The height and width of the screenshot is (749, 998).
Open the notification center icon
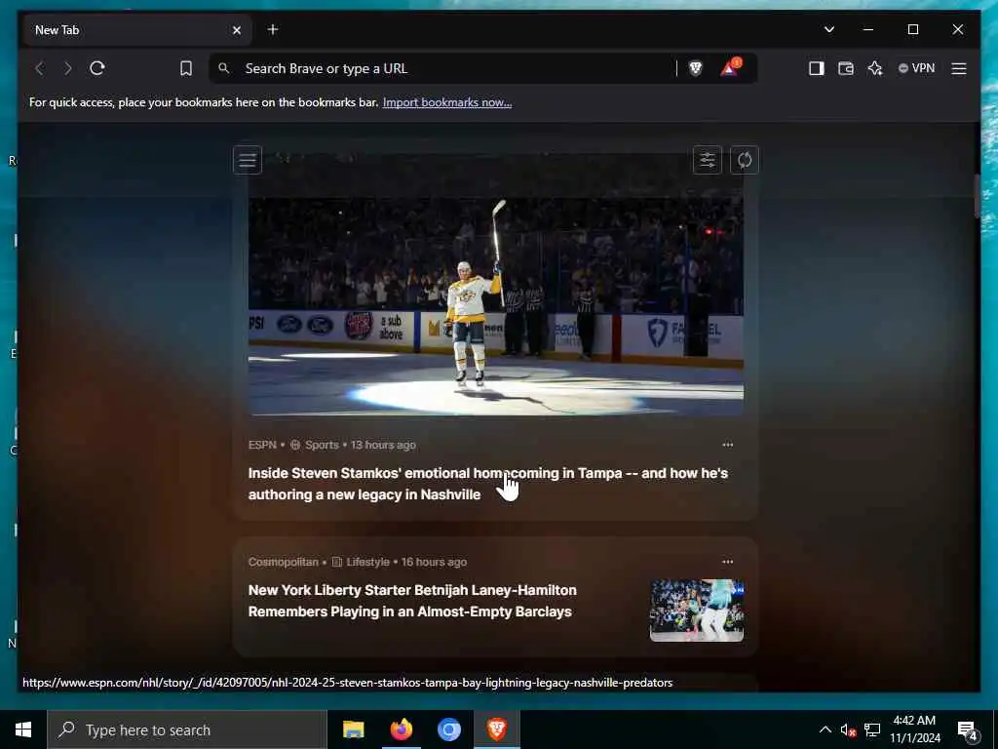(968, 730)
